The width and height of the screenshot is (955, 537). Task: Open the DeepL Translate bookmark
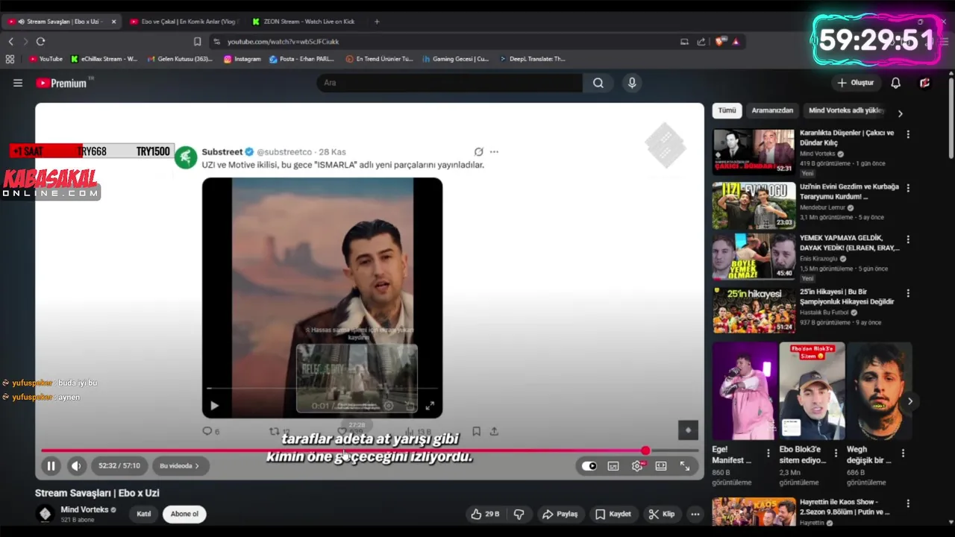click(533, 59)
